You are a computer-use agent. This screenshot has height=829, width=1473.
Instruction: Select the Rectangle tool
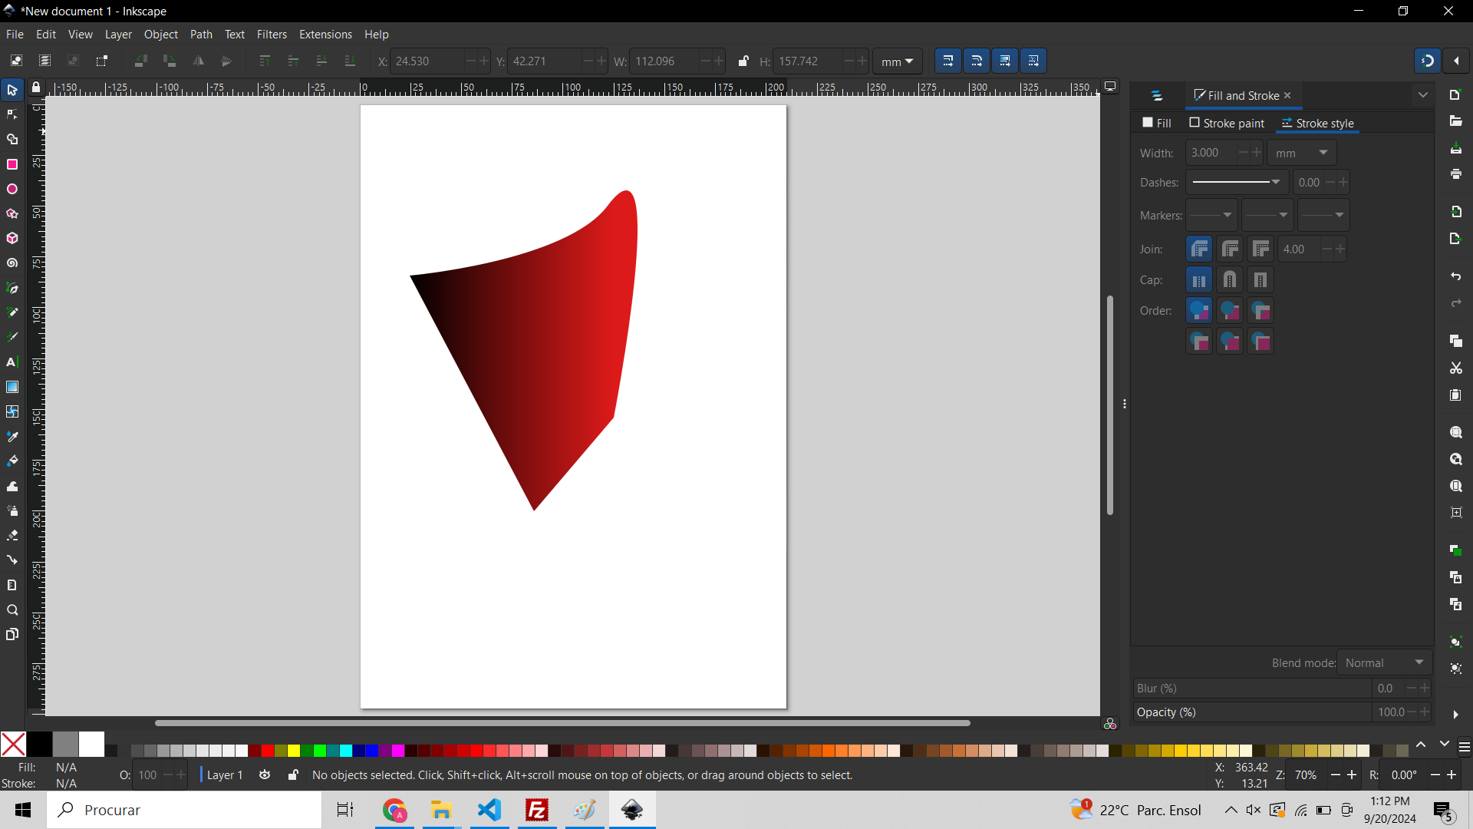tap(12, 164)
